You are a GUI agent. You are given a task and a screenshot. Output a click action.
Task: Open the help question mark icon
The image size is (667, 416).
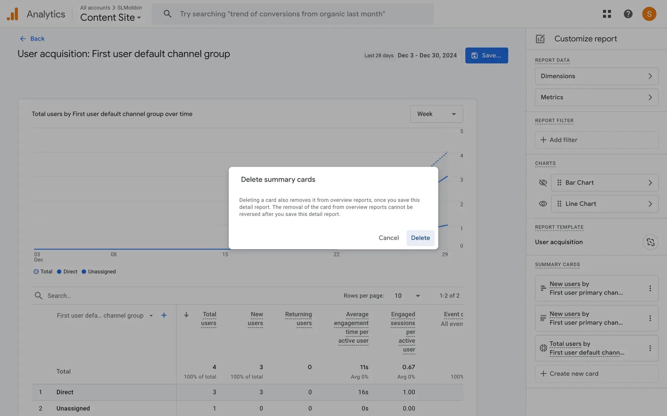(628, 14)
